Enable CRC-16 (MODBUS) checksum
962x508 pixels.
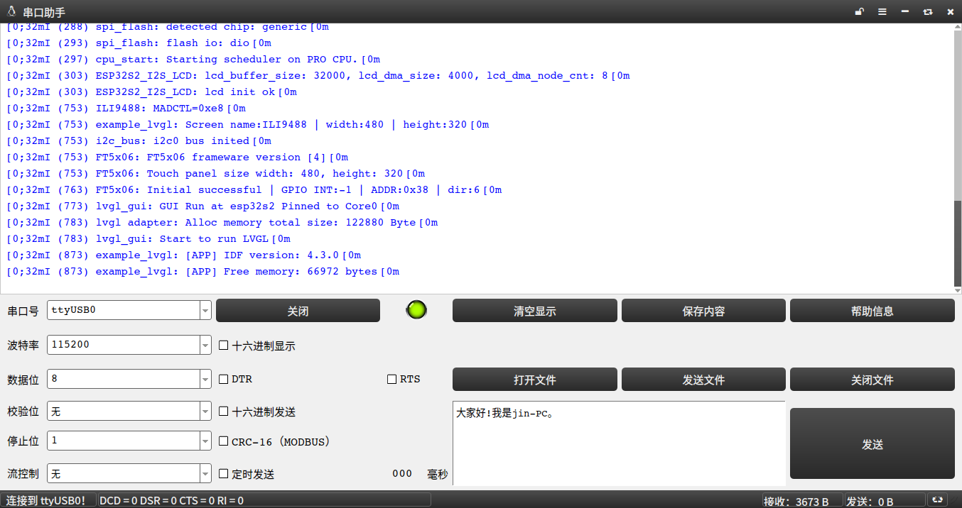click(x=223, y=441)
